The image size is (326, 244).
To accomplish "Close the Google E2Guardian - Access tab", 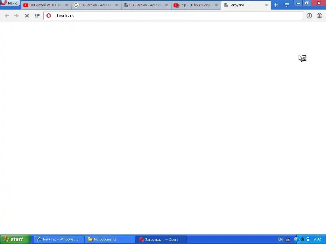I will 117,5.
